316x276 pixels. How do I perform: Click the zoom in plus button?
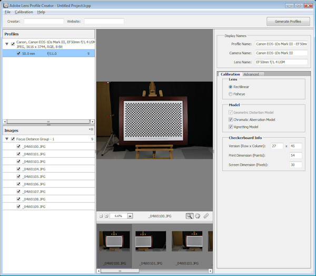pos(106,216)
